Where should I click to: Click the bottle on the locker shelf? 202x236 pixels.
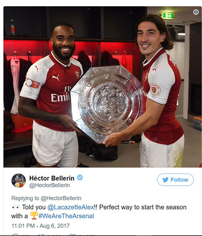coord(13,27)
